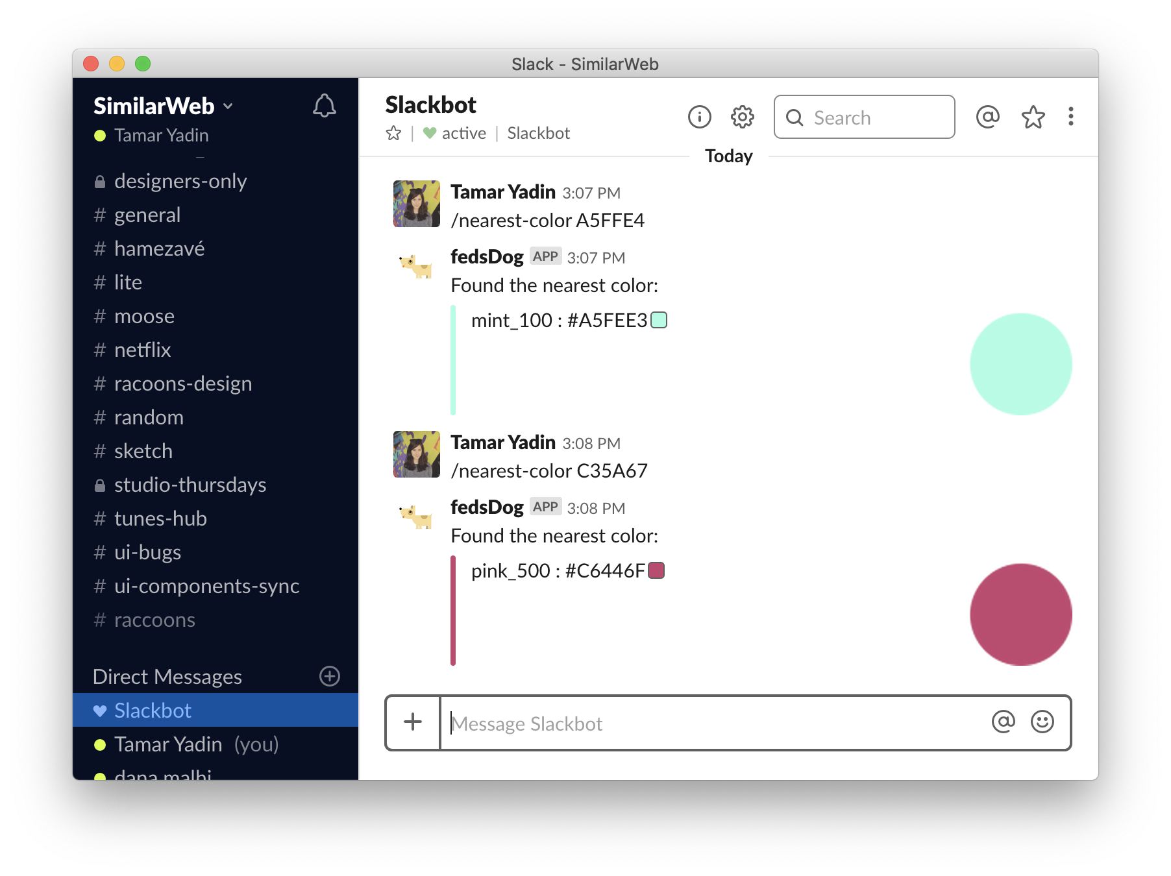Click Tamar Yadin's avatar on 3:08 PM message
This screenshot has height=876, width=1171.
point(417,454)
